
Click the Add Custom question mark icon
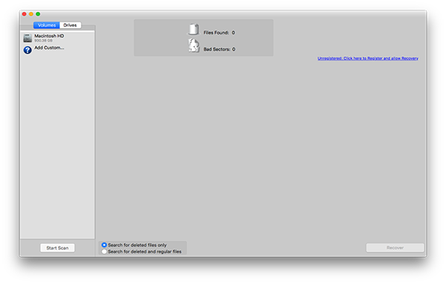(28, 50)
